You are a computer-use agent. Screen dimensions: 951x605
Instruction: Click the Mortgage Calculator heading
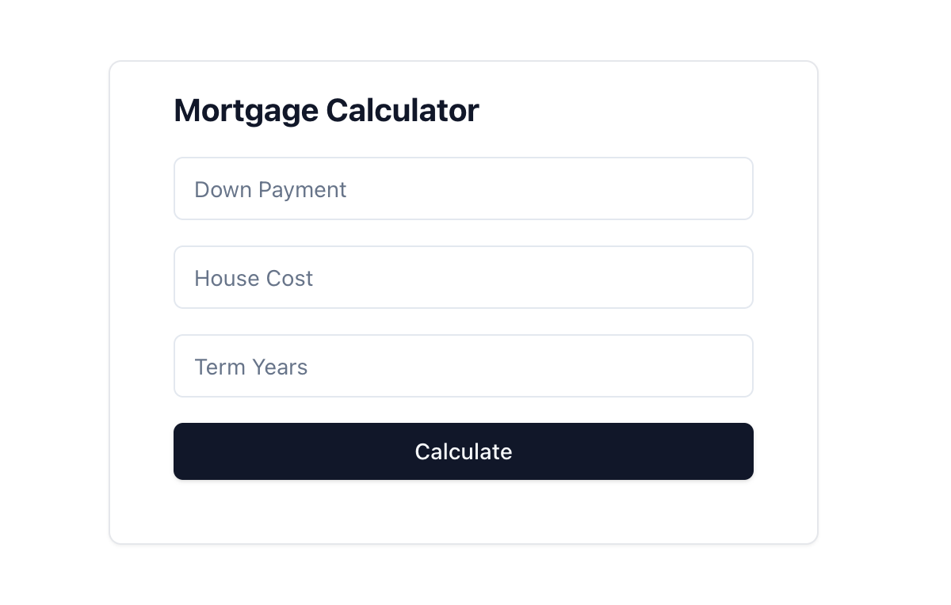coord(327,110)
